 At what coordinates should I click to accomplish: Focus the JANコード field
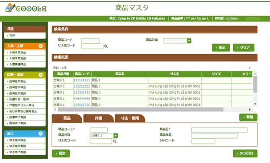203,141
